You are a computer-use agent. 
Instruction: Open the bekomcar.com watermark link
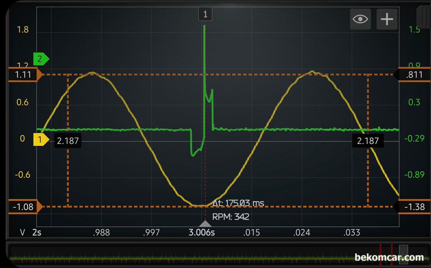point(389,257)
